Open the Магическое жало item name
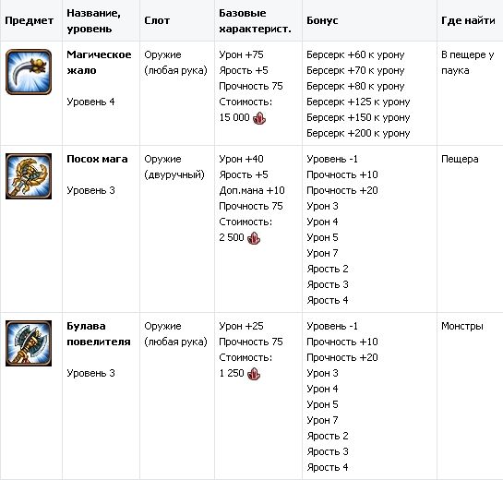 [99, 63]
